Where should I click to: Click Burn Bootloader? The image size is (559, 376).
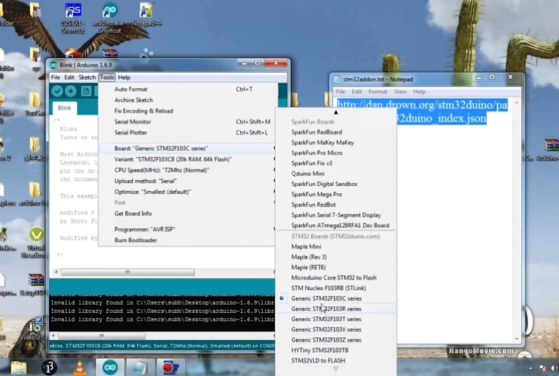pos(136,240)
